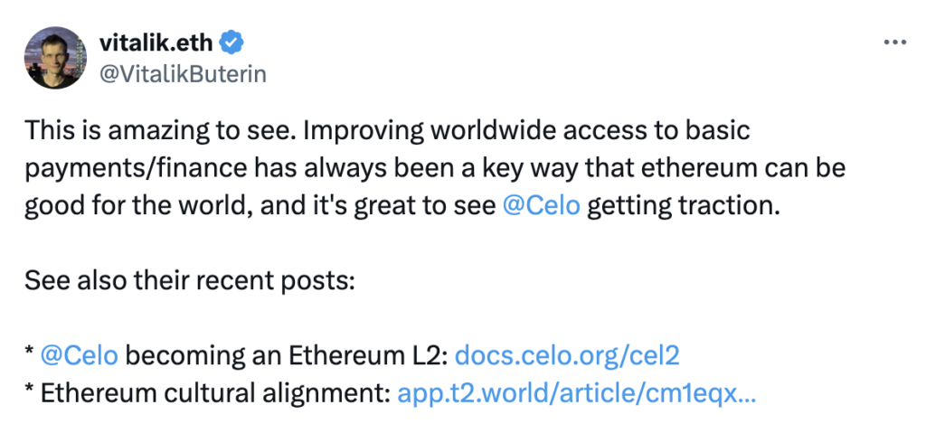
Task: Click the 'payments/finance' text in the tweet
Action: (137, 168)
